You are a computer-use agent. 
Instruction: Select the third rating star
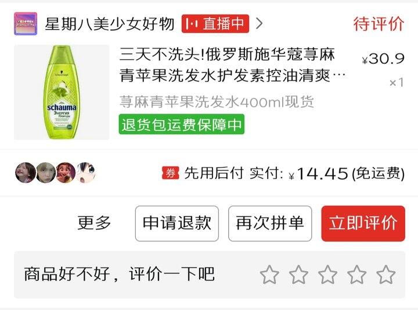coord(327,275)
